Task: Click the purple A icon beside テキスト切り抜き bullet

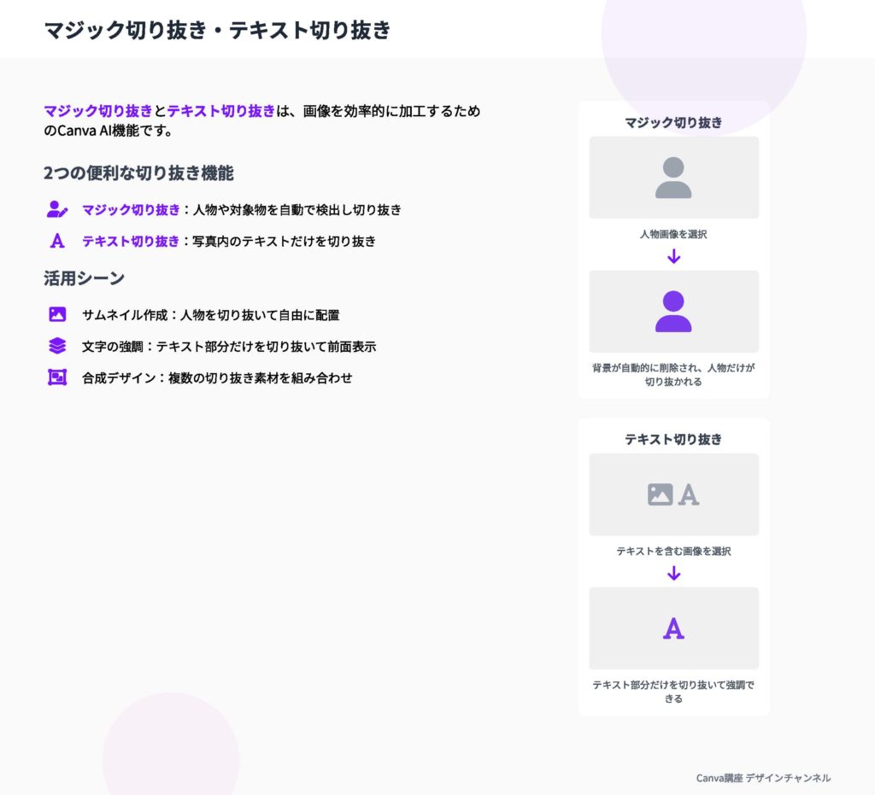Action: pos(57,241)
